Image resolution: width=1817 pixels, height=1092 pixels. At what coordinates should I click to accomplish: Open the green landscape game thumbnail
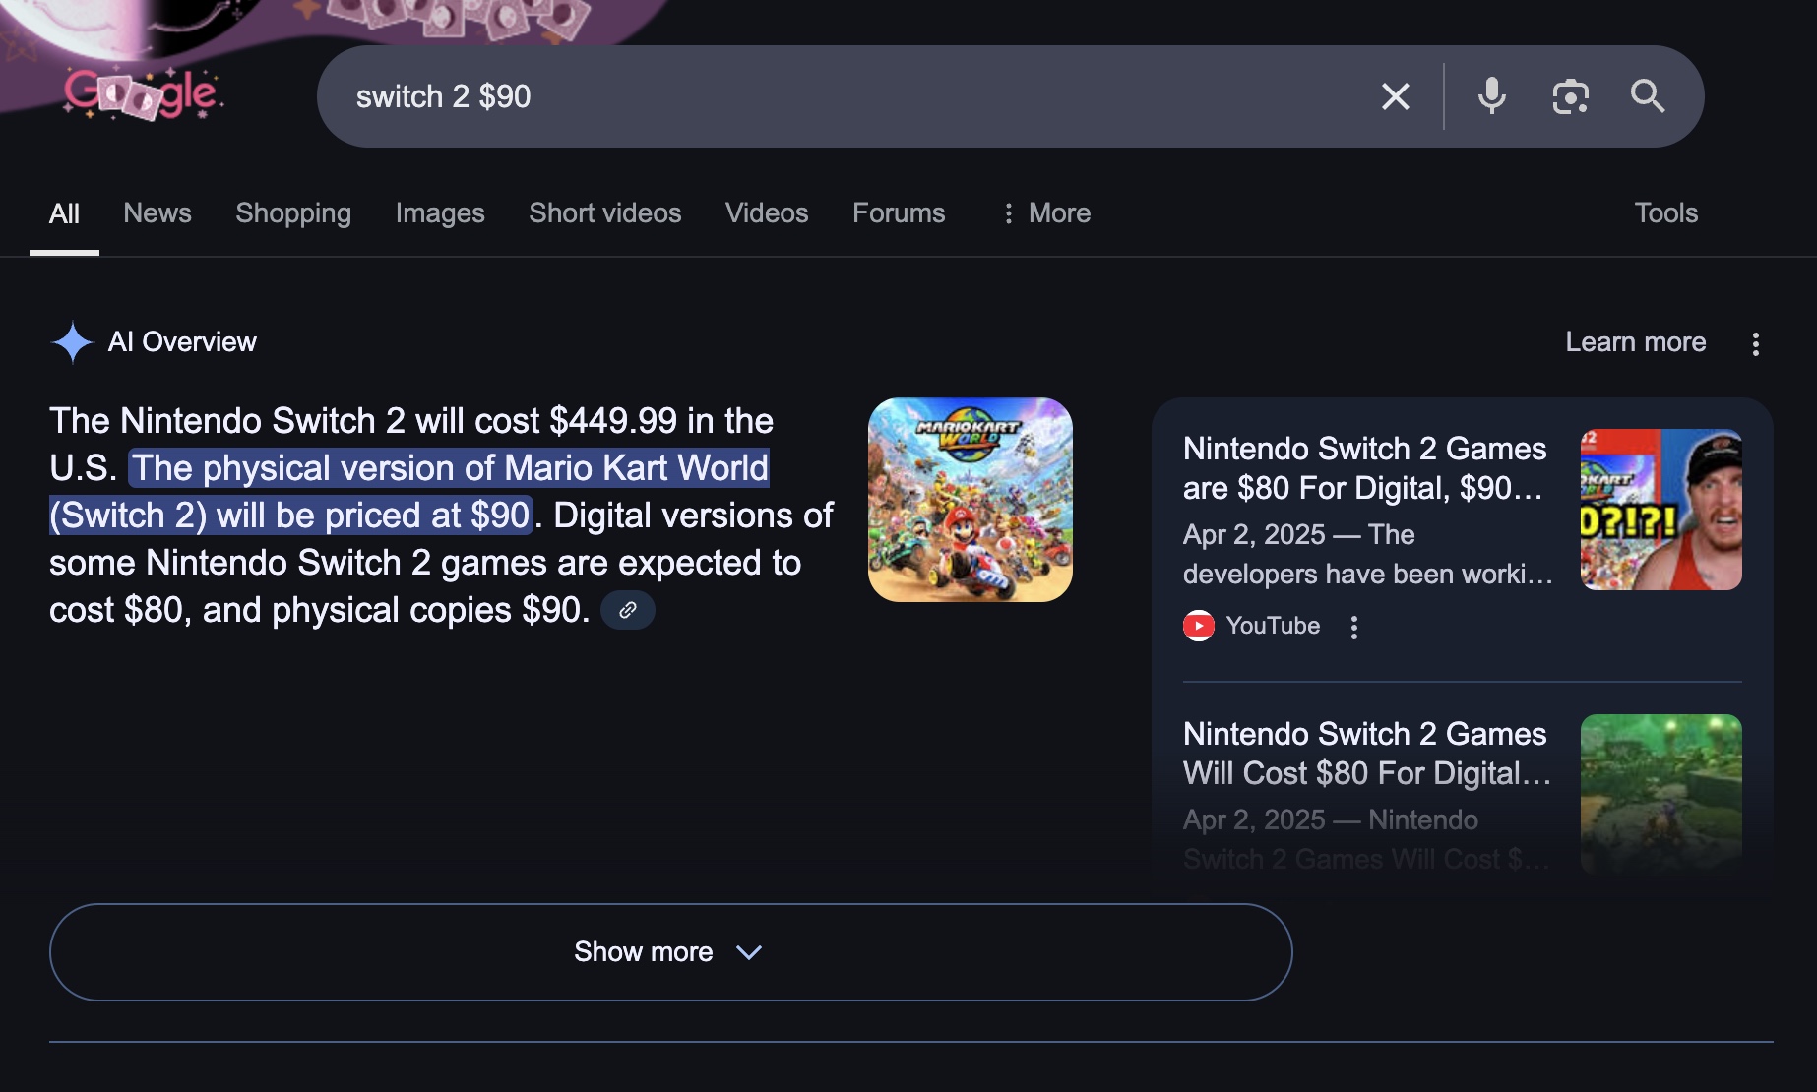1661,793
